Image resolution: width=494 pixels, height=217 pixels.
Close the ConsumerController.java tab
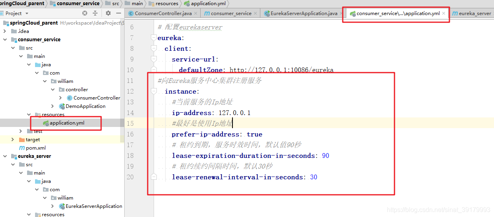point(195,13)
